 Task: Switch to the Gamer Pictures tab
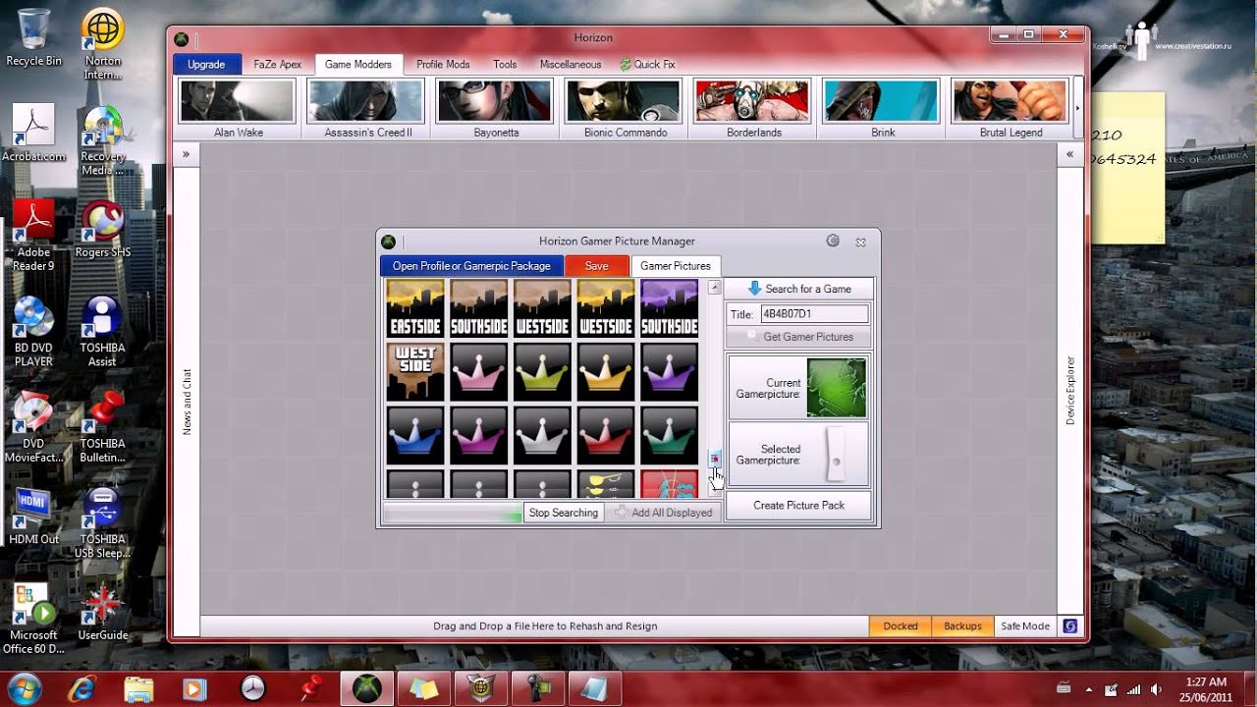676,266
